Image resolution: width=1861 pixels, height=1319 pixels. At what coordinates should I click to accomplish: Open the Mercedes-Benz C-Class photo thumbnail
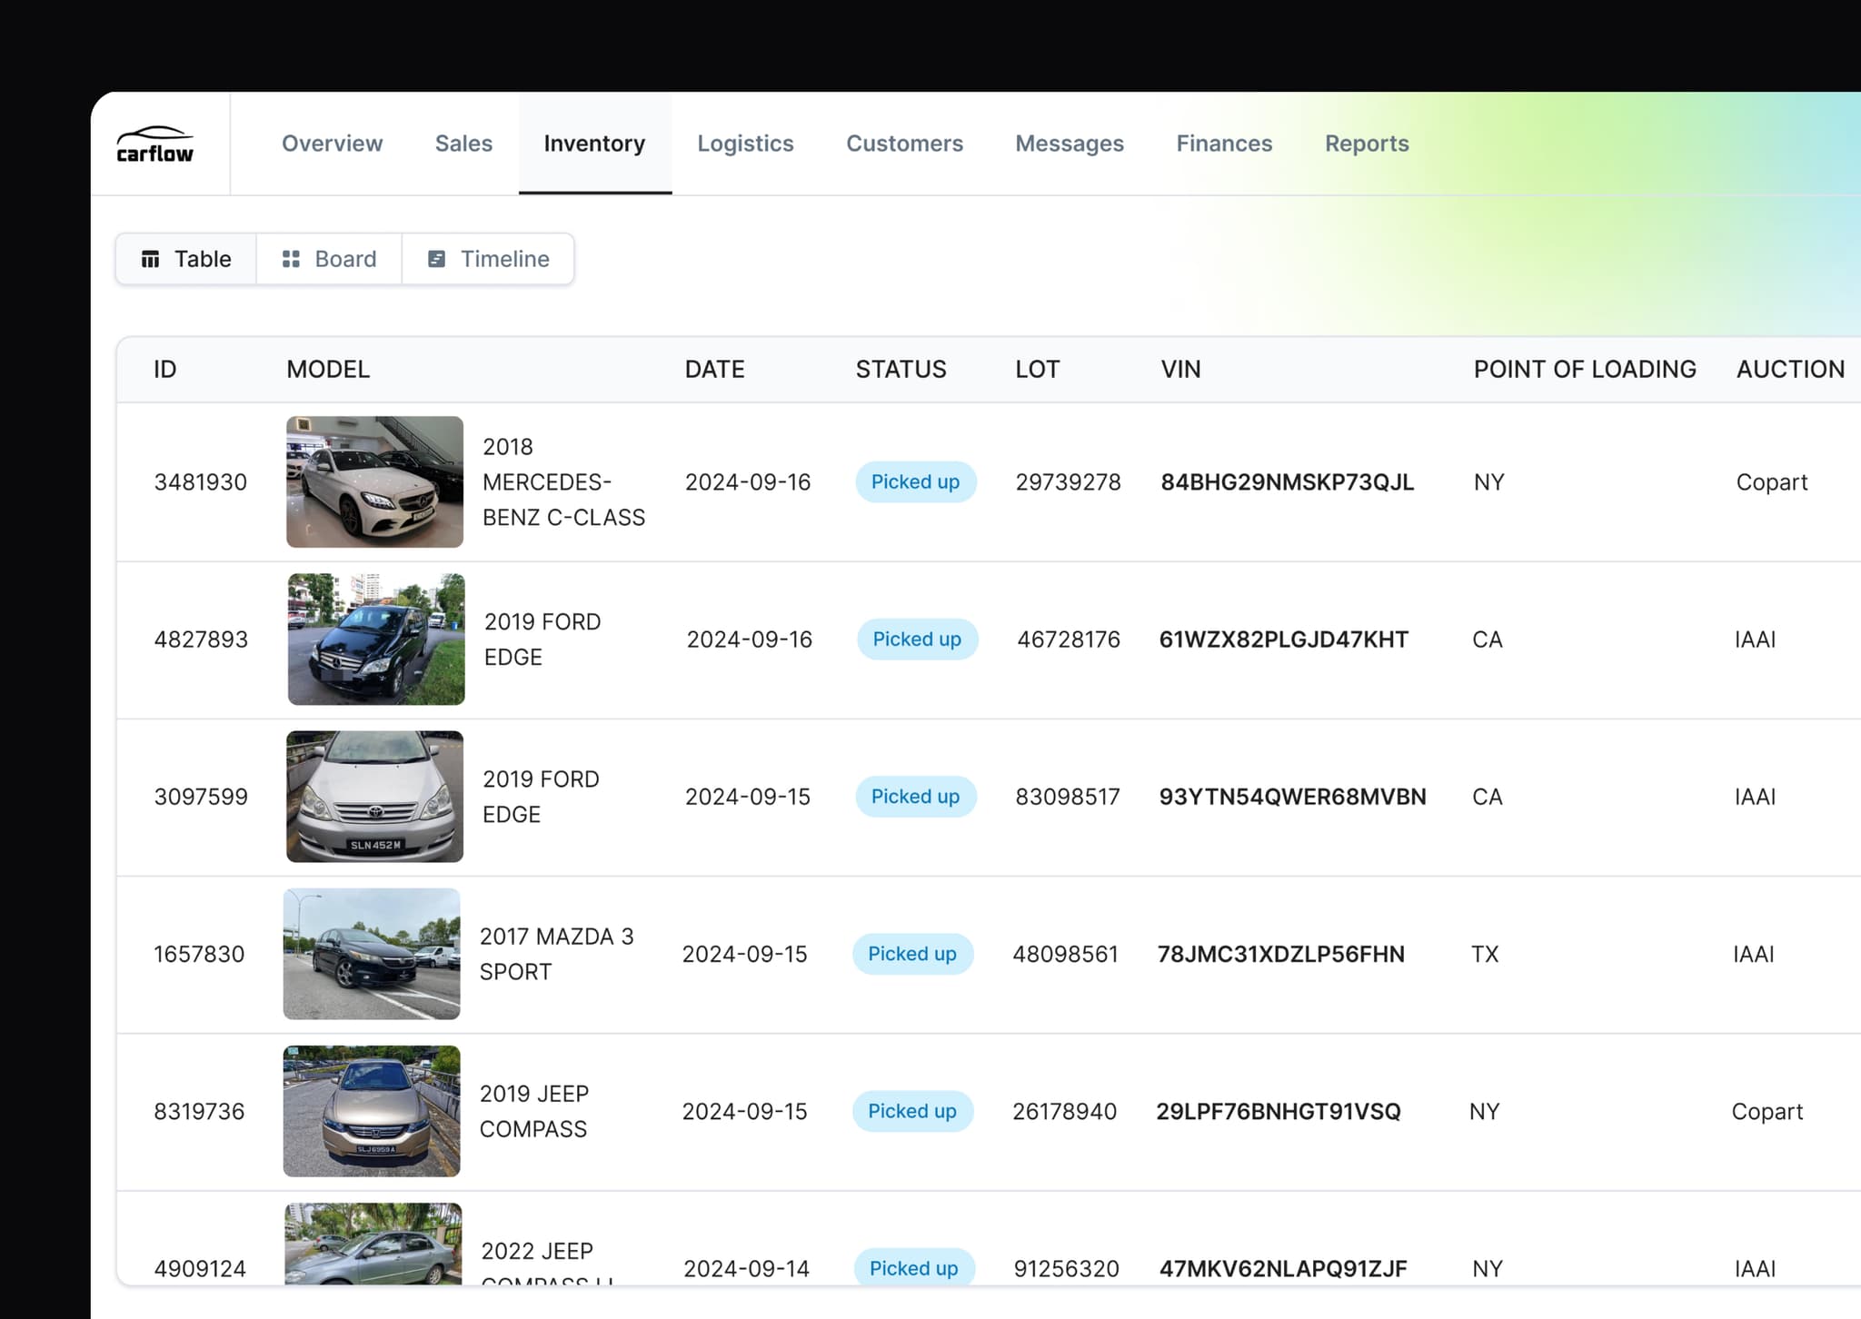tap(374, 481)
